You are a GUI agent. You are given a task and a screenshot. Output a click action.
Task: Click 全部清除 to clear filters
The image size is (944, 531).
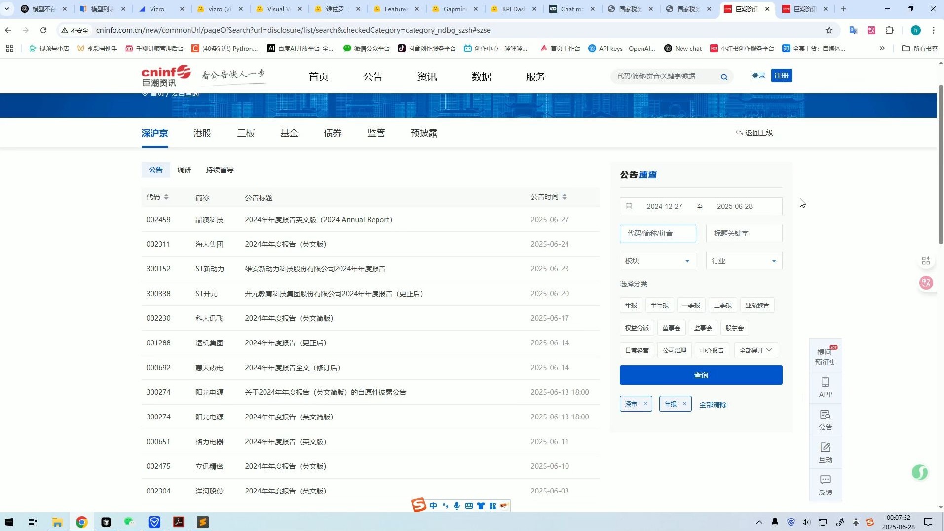coord(713,405)
